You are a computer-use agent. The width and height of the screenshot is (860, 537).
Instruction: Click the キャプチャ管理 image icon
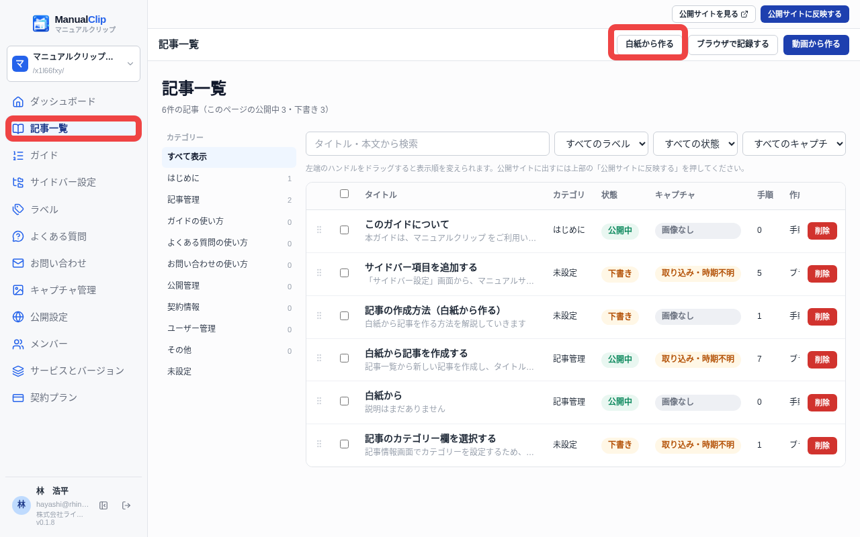[x=18, y=290]
